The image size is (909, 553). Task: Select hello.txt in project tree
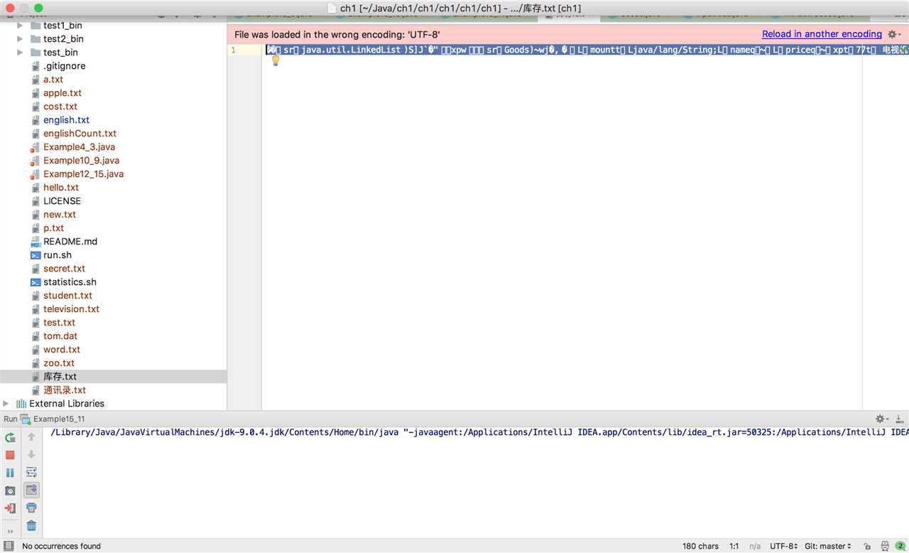(x=61, y=188)
